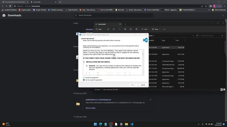Click the Copy icon in Explorer toolbar
This screenshot has height=127, width=227.
coord(114,29)
